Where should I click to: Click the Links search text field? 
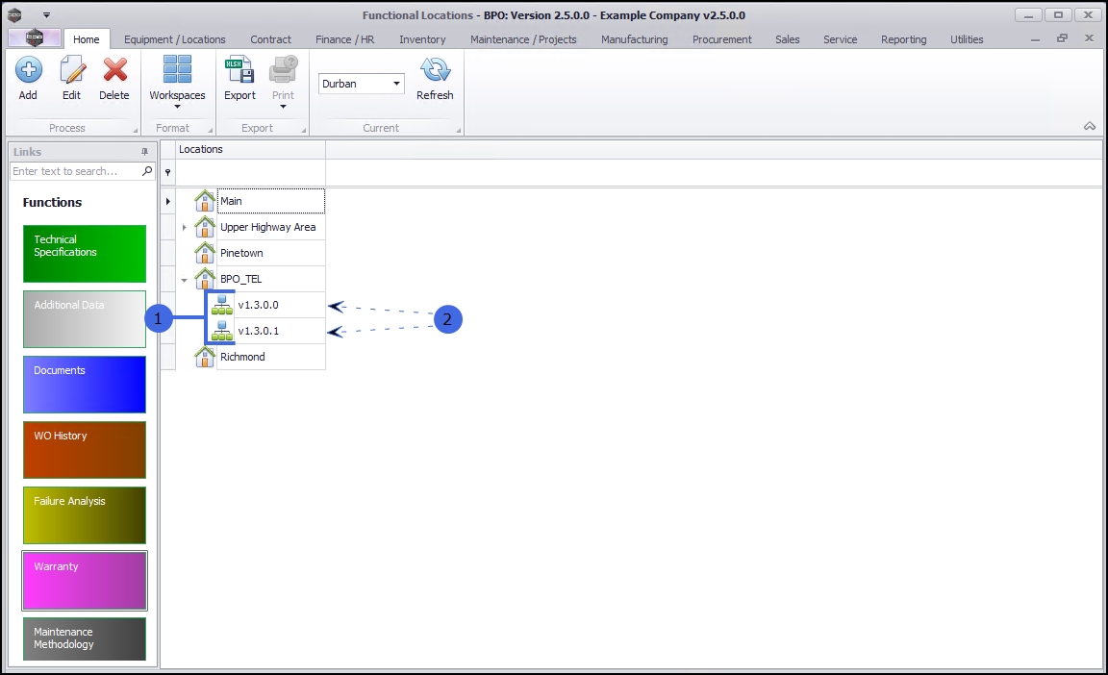[76, 171]
